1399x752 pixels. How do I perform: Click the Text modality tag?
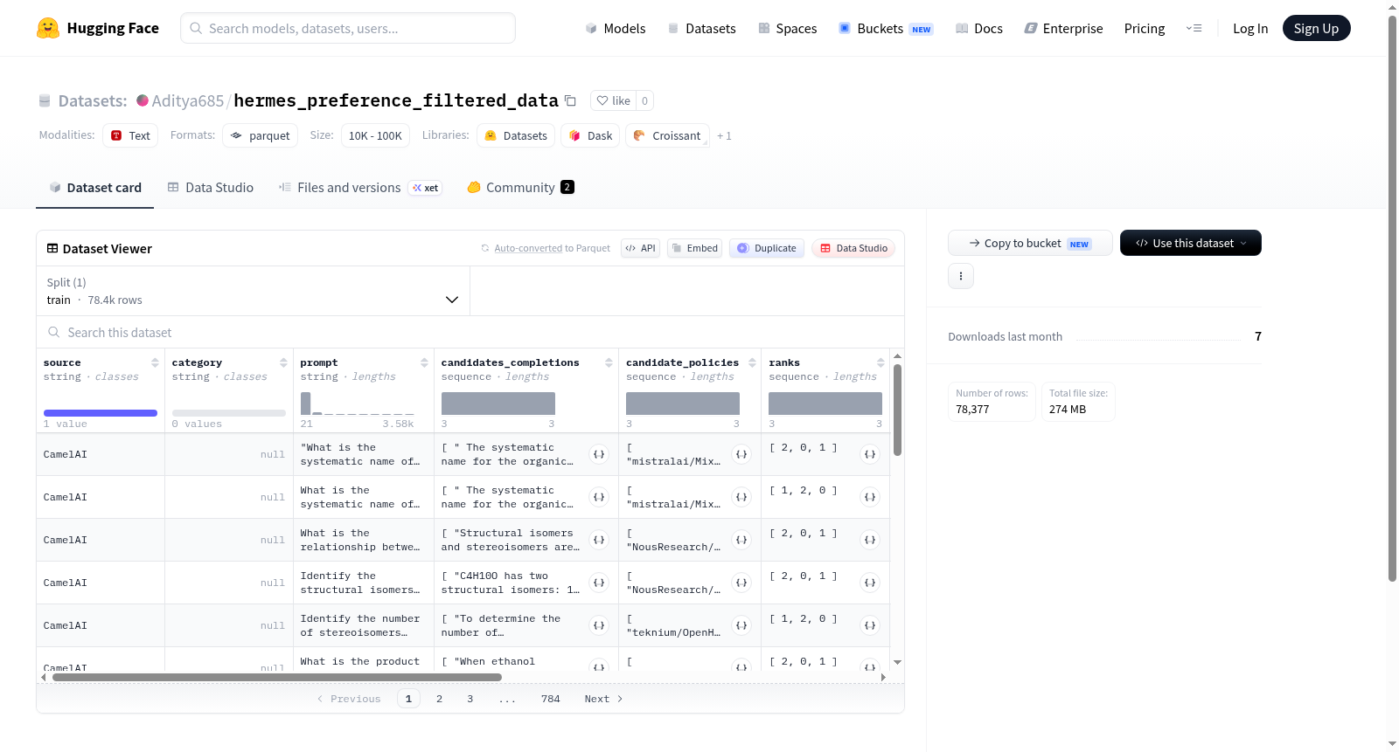tap(130, 135)
